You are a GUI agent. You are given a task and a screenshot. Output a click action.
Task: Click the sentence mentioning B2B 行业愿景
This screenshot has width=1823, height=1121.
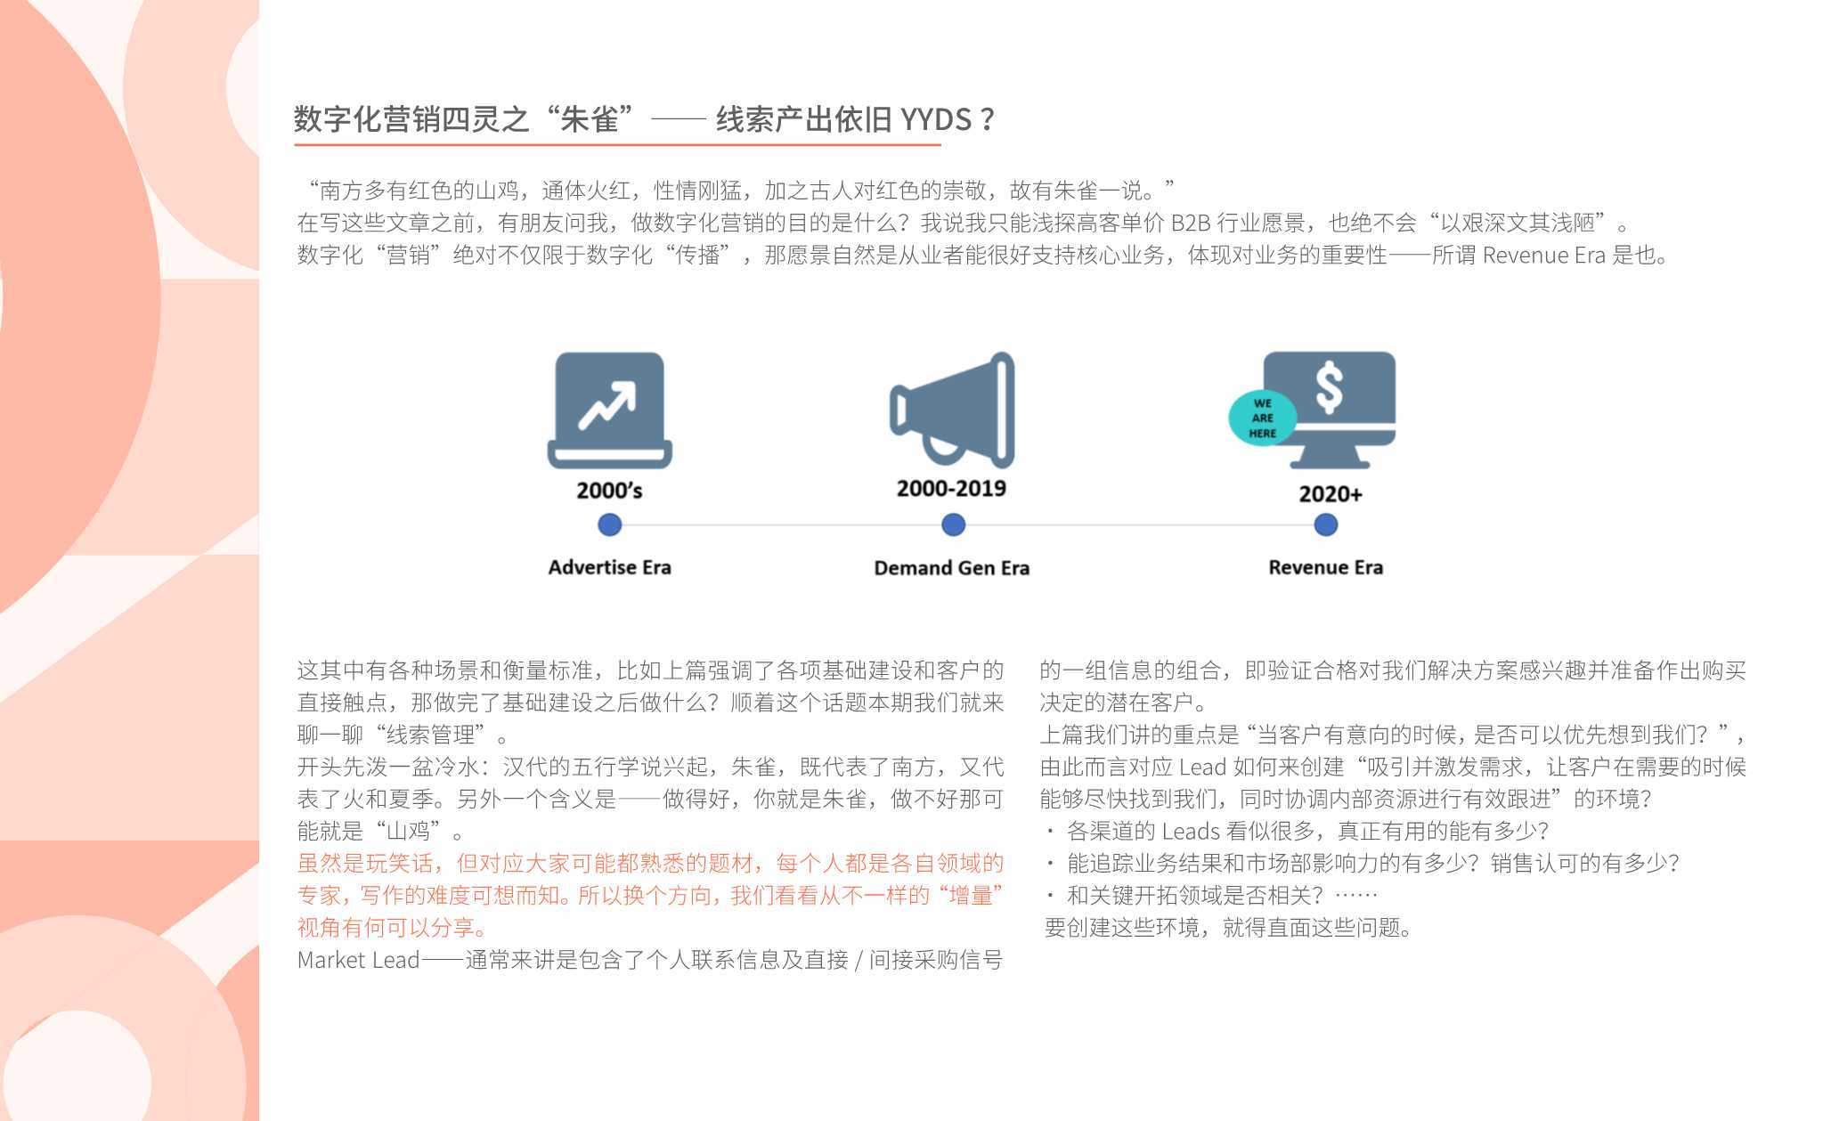(x=964, y=223)
